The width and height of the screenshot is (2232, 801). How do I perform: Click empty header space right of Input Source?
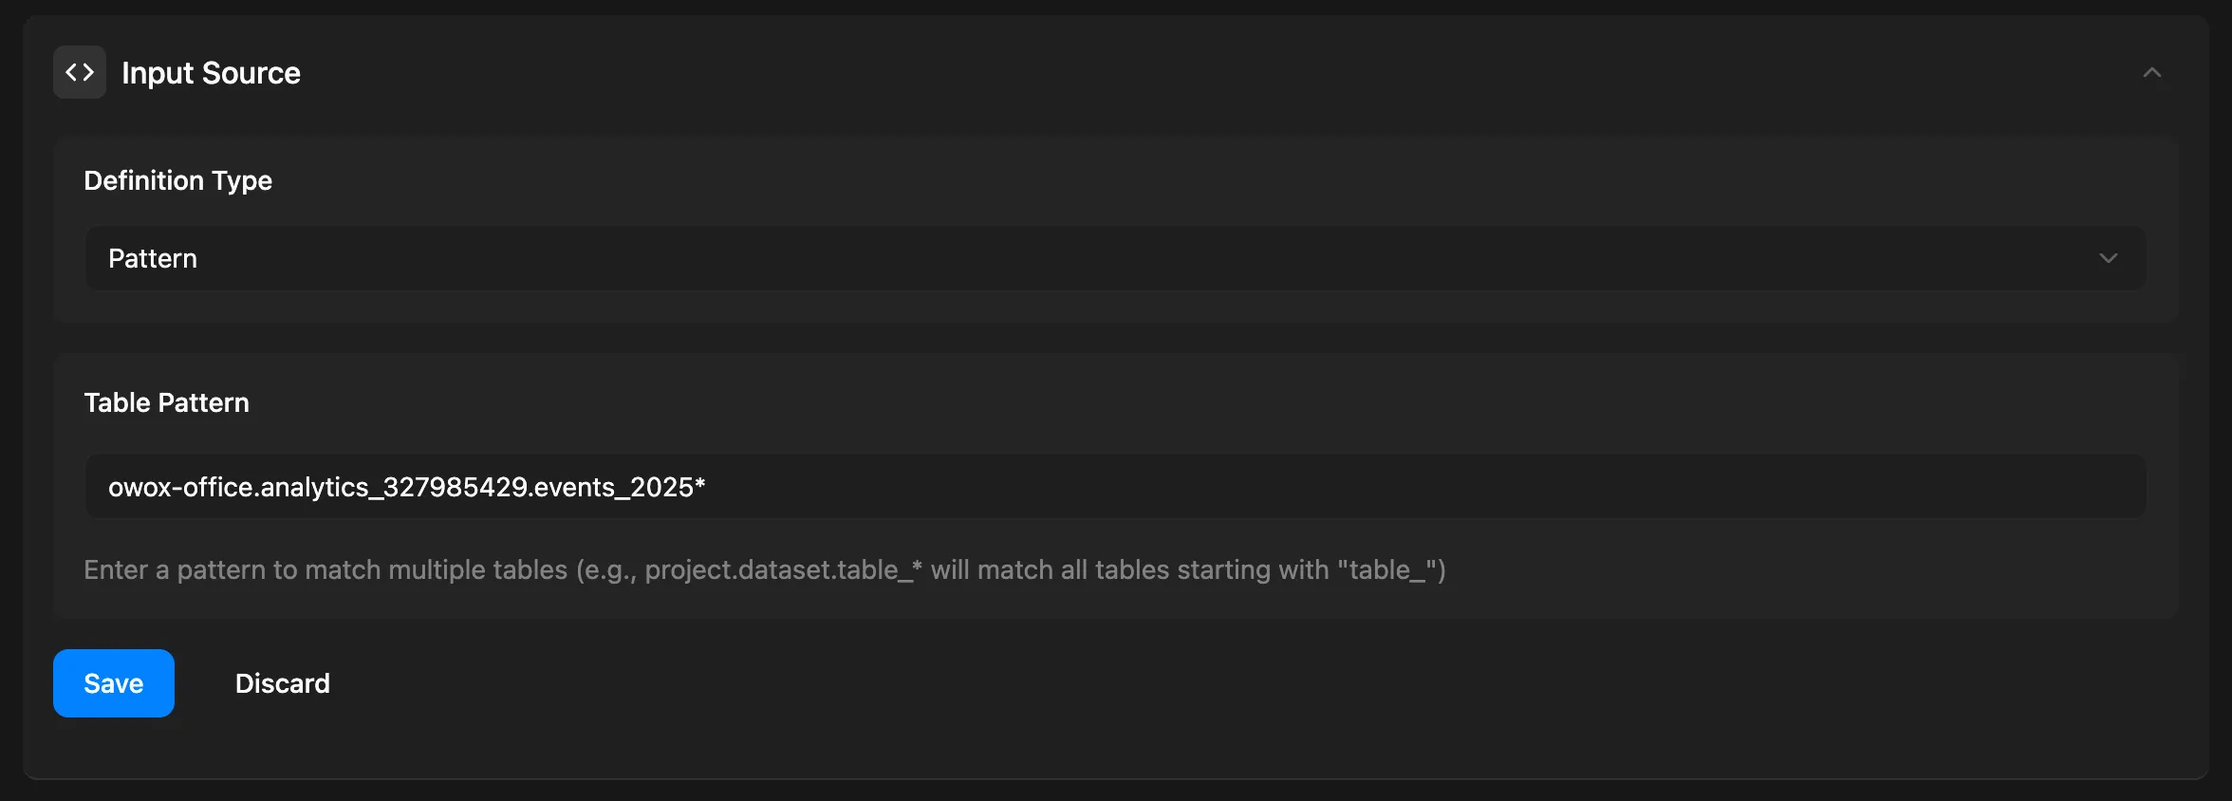click(1139, 73)
